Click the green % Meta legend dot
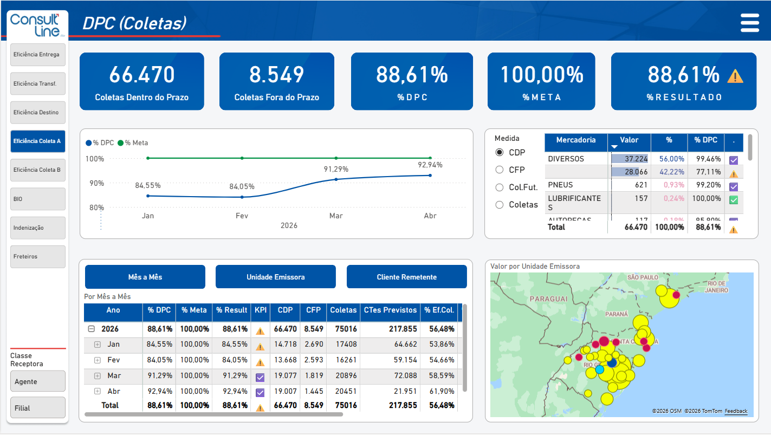Viewport: 771px width, 435px height. pos(121,143)
